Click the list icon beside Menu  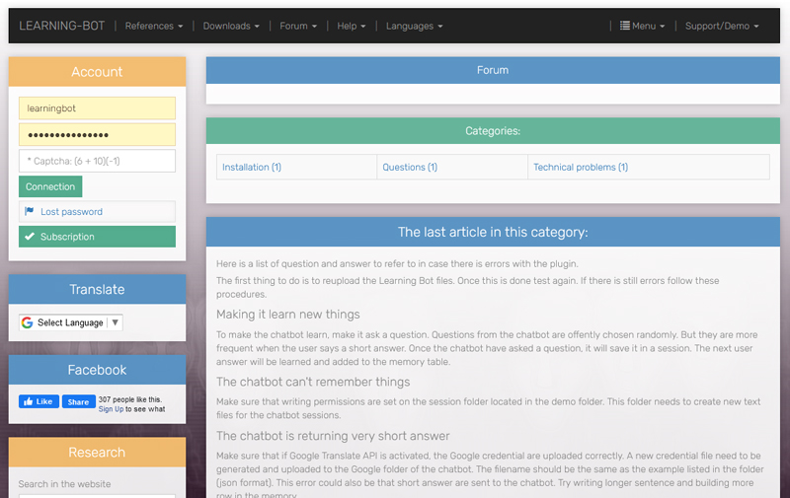point(625,26)
